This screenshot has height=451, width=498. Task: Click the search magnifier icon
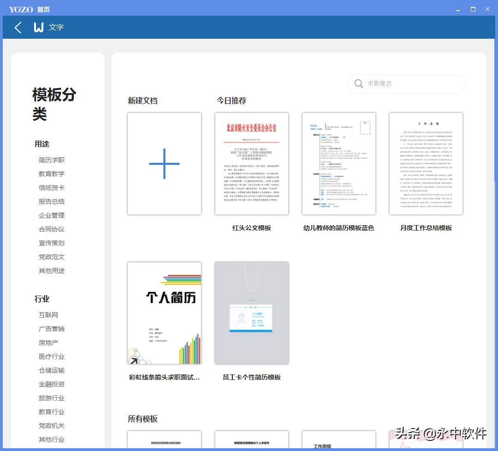359,84
